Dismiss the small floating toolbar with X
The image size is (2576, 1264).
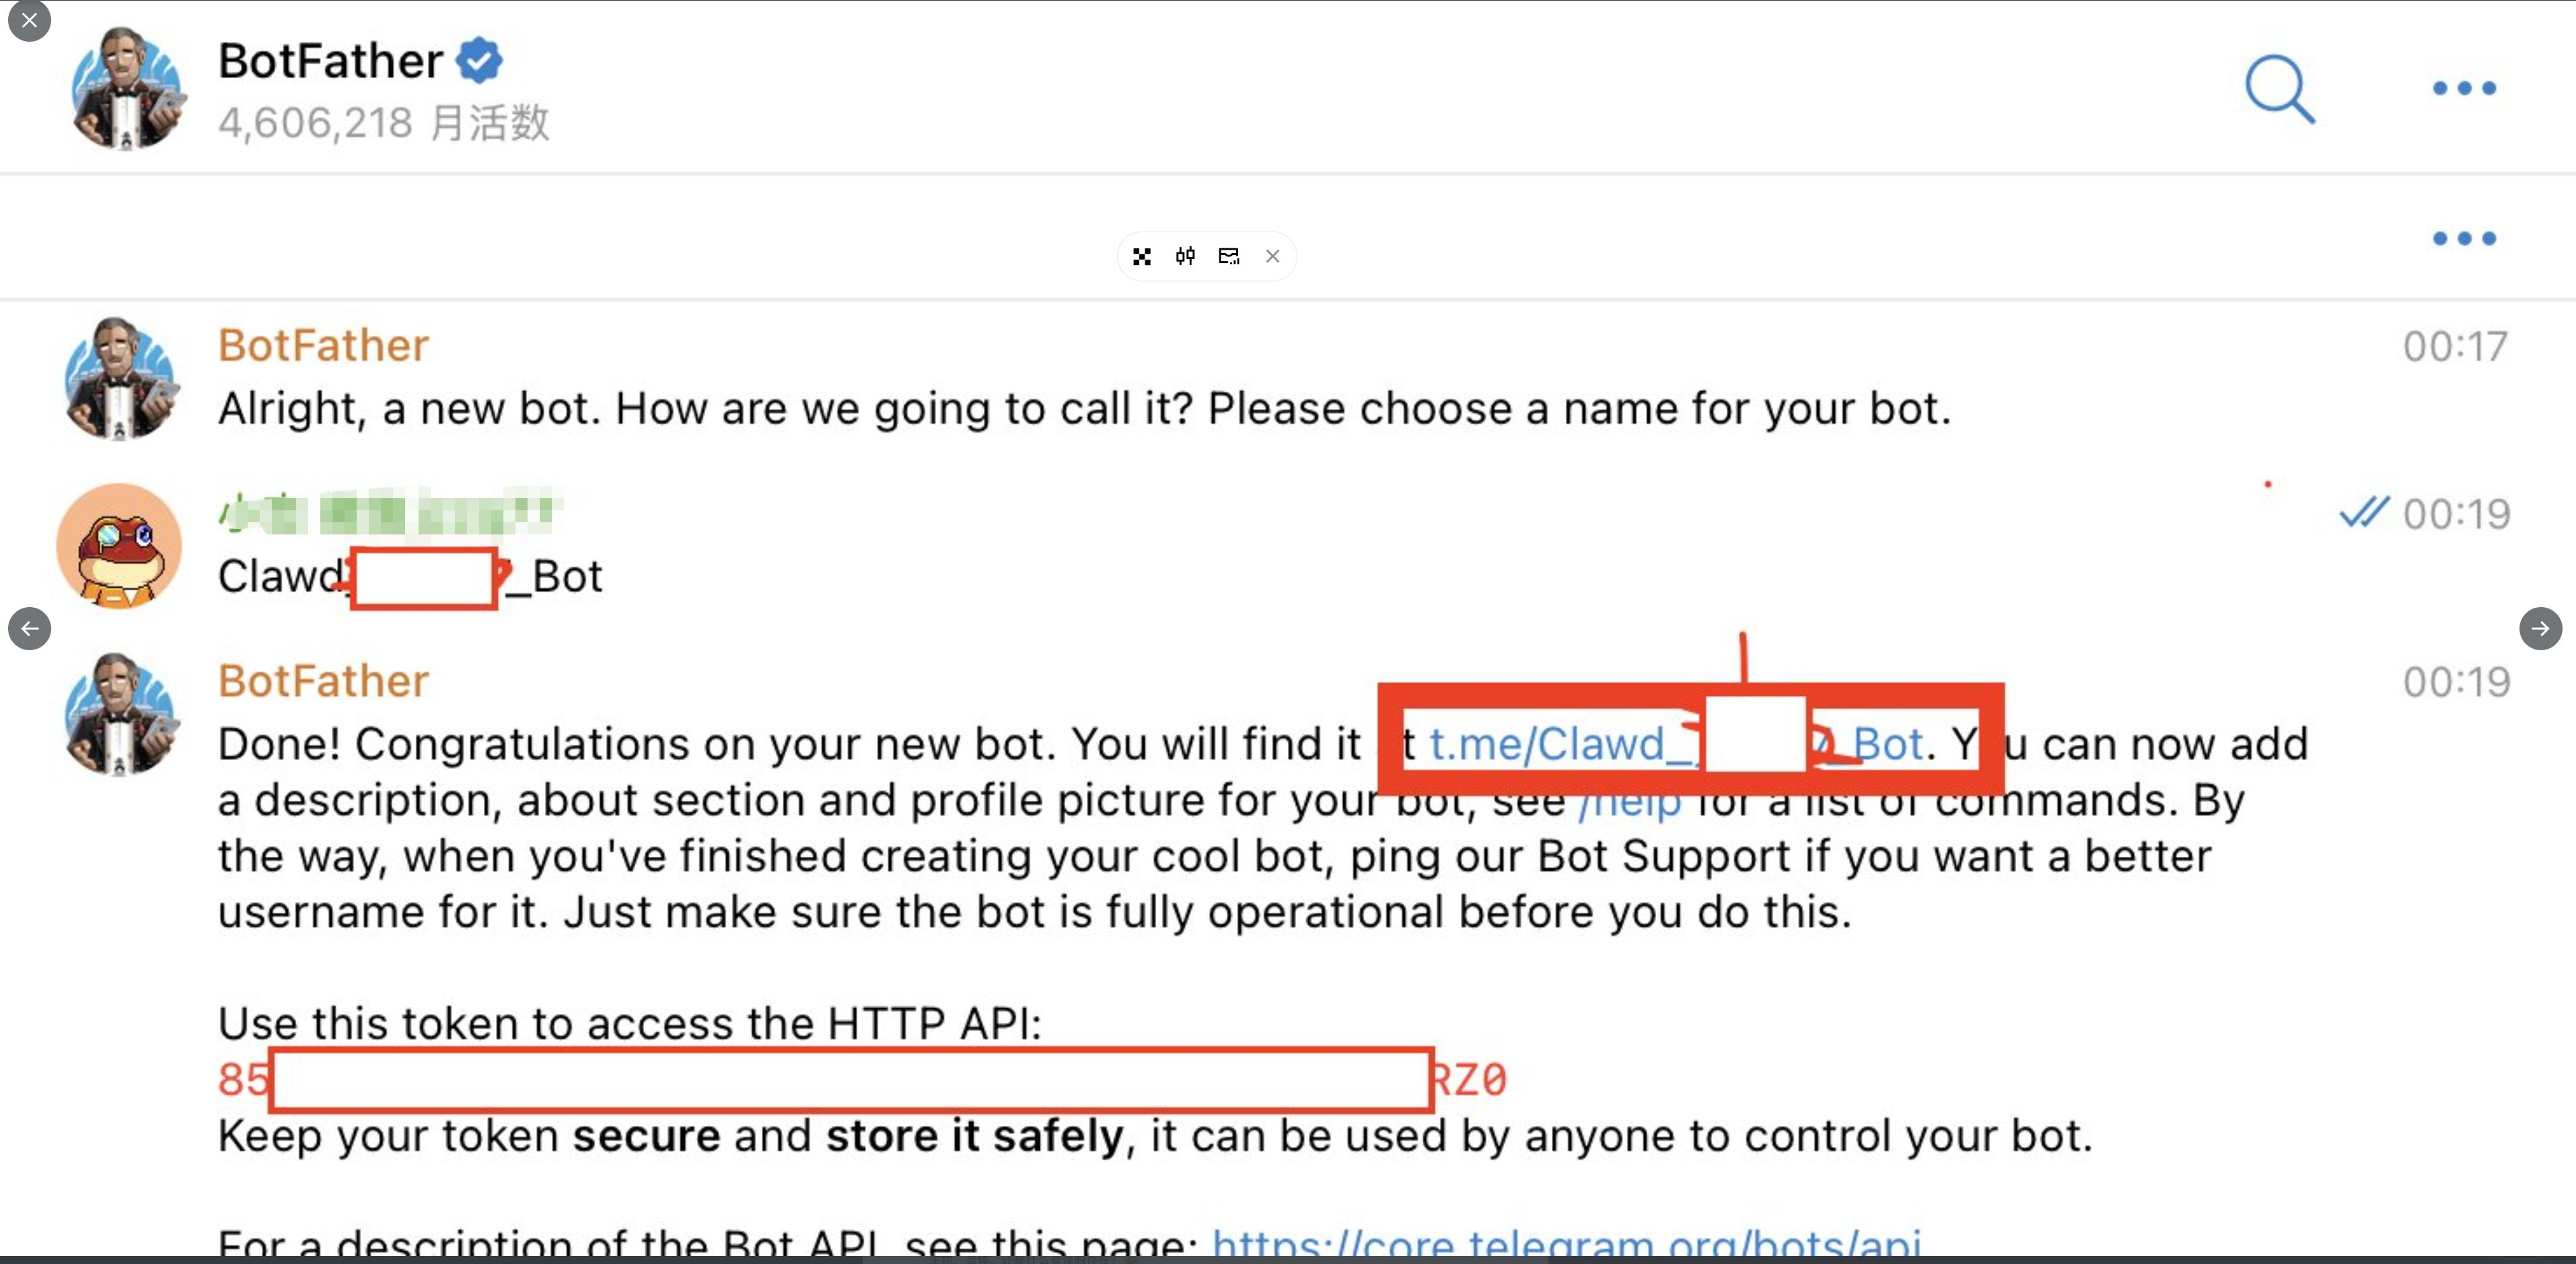(1272, 257)
